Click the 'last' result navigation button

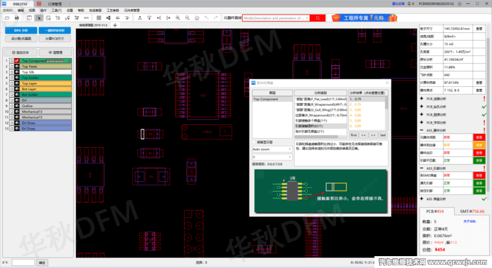point(383,135)
